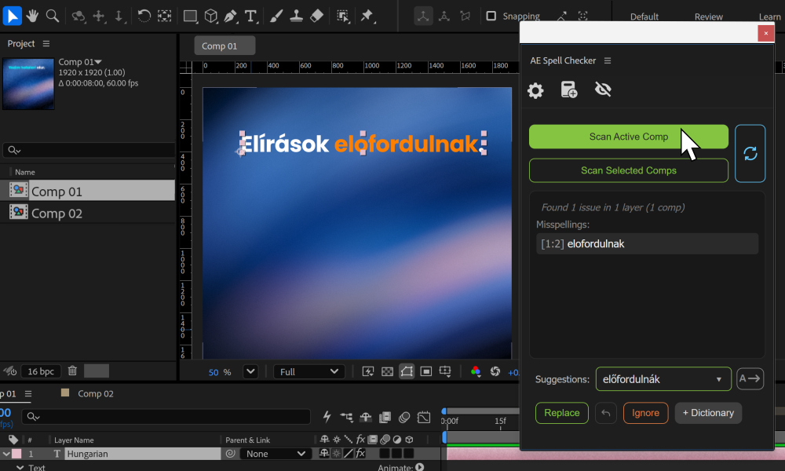Click the Replace button
Image resolution: width=785 pixels, height=471 pixels.
click(x=562, y=413)
